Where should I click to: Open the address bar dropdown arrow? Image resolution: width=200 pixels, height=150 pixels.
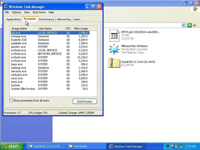coord(183,25)
